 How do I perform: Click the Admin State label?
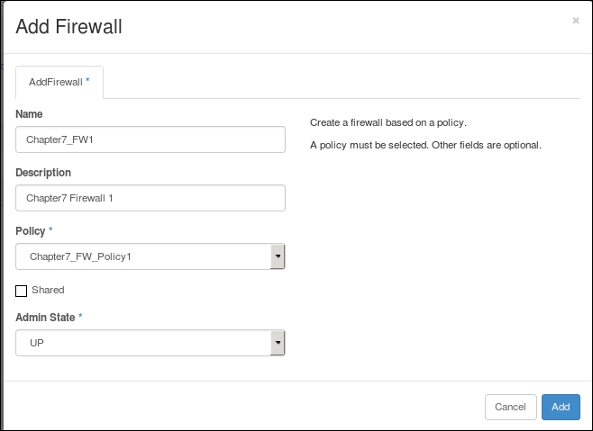pyautogui.click(x=45, y=318)
